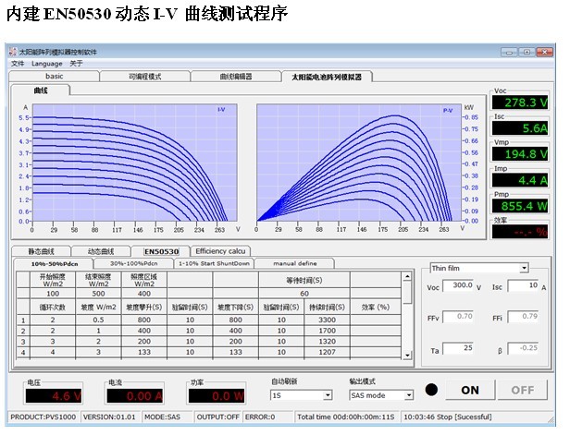Open the SAS mode output dropdown
Viewport: 570px width, 435px height.
click(x=408, y=395)
